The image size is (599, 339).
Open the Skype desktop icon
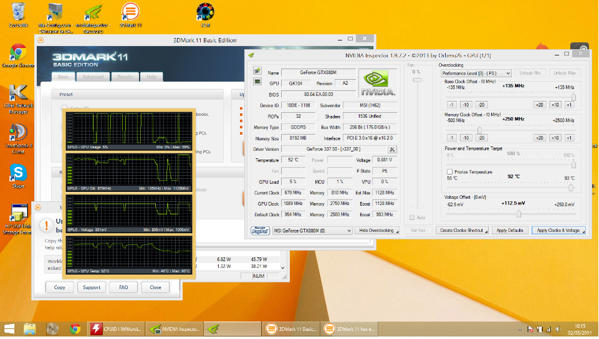click(18, 176)
